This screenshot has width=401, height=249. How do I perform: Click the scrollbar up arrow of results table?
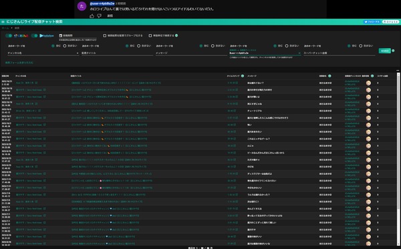[x=398, y=75]
